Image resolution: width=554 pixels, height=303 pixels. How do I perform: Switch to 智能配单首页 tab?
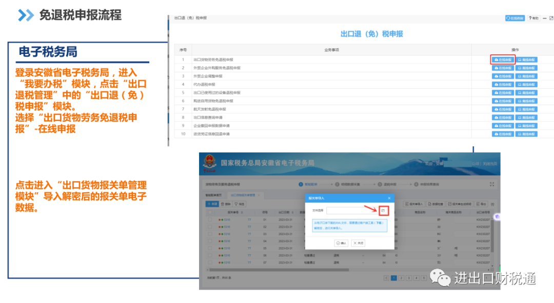(x=214, y=195)
